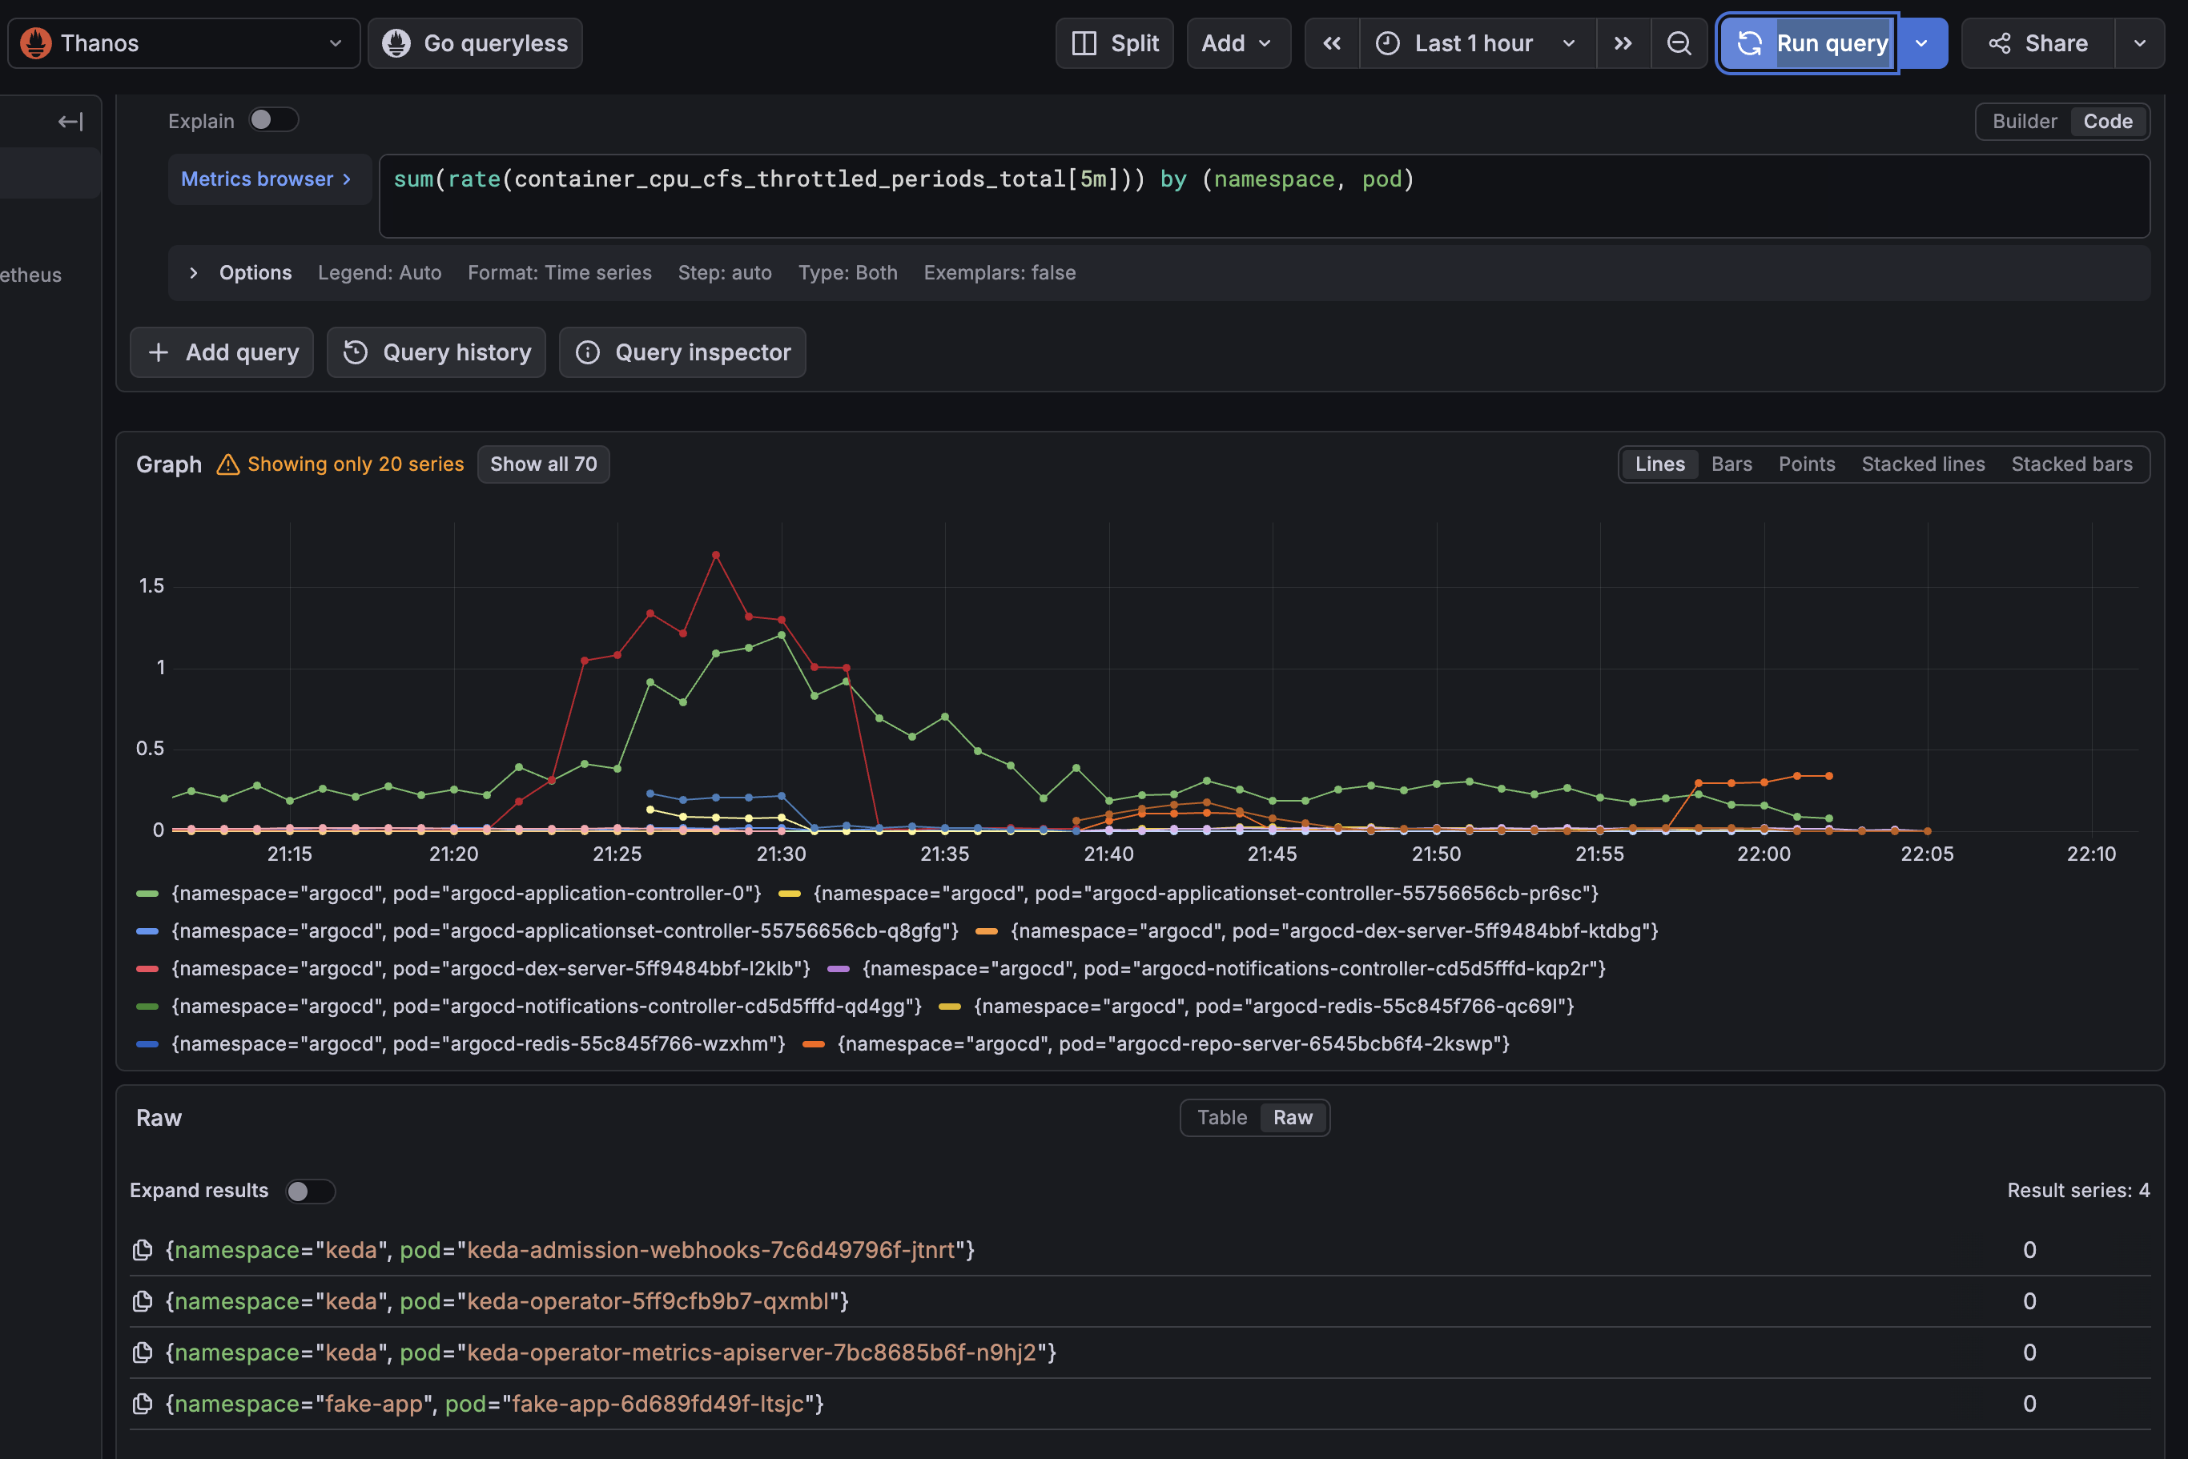This screenshot has height=1459, width=2188.
Task: Collapse the sidebar with the arrow icon
Action: 70,122
